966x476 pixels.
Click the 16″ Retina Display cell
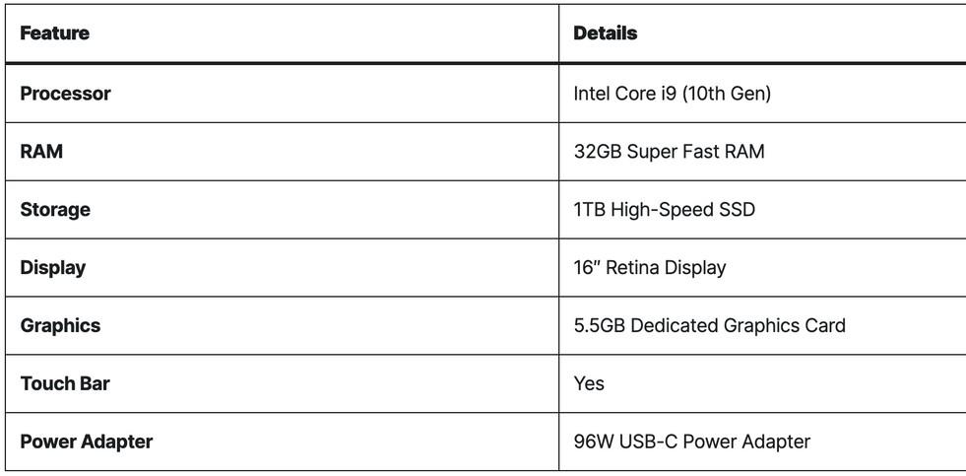(649, 268)
